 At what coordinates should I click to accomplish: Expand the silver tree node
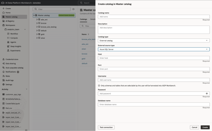(x=37, y=38)
